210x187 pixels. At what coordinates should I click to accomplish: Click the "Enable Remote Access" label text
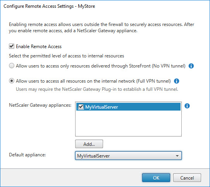[39, 47]
